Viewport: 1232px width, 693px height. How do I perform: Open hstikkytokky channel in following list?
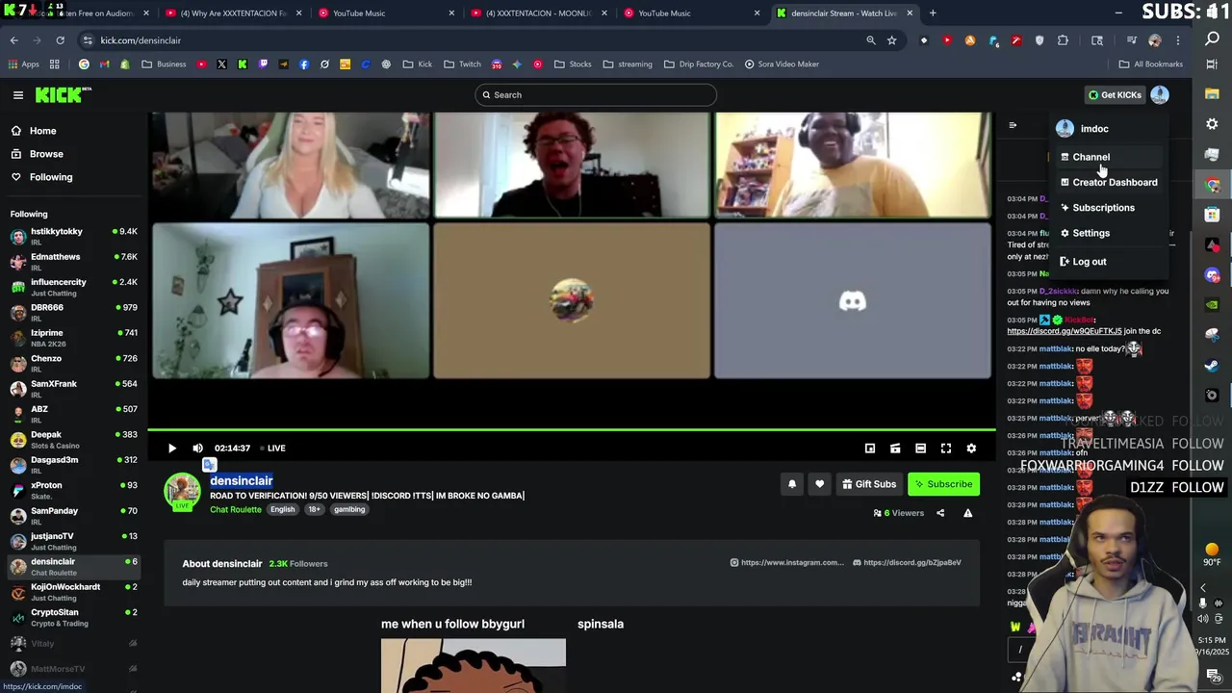tap(73, 236)
